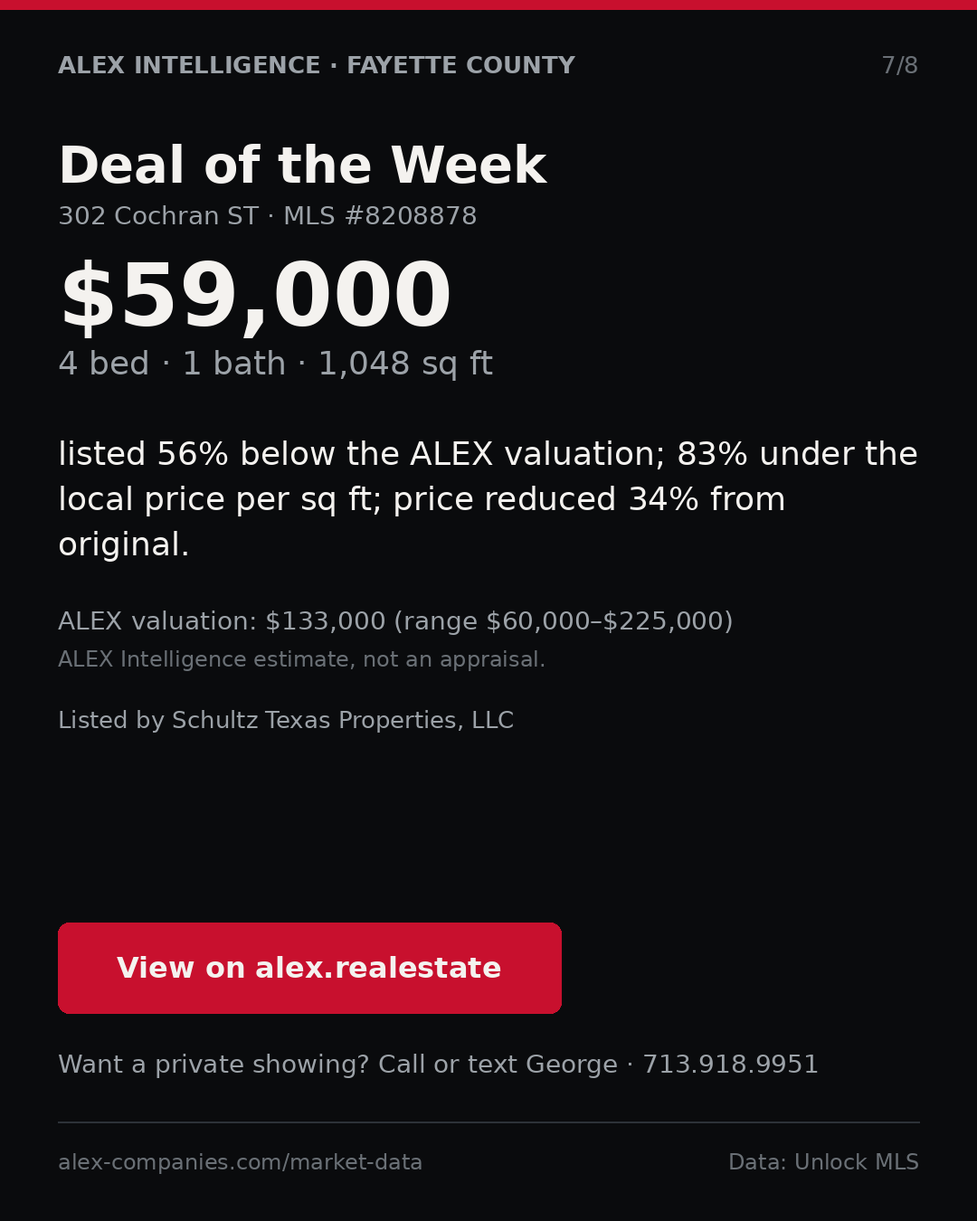Open the alex-companies.com/market-data link
This screenshot has width=977, height=1221.
click(x=240, y=1162)
